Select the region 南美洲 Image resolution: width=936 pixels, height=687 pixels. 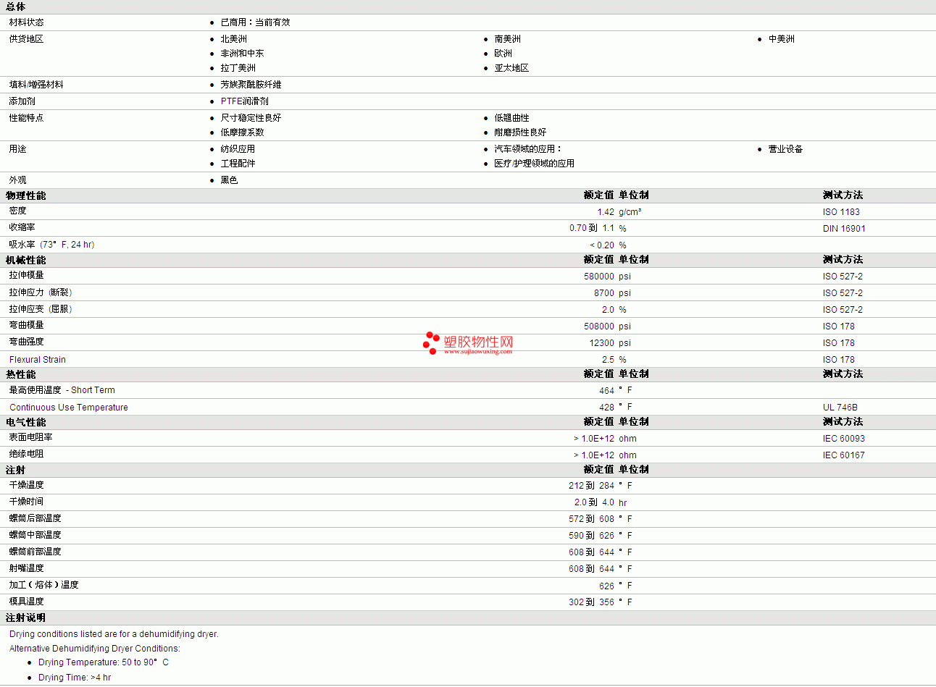tap(507, 39)
